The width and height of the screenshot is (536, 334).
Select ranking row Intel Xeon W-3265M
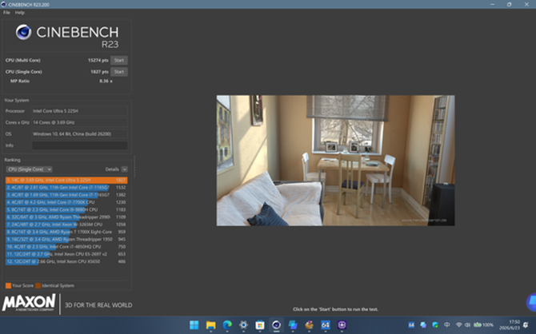(66, 225)
